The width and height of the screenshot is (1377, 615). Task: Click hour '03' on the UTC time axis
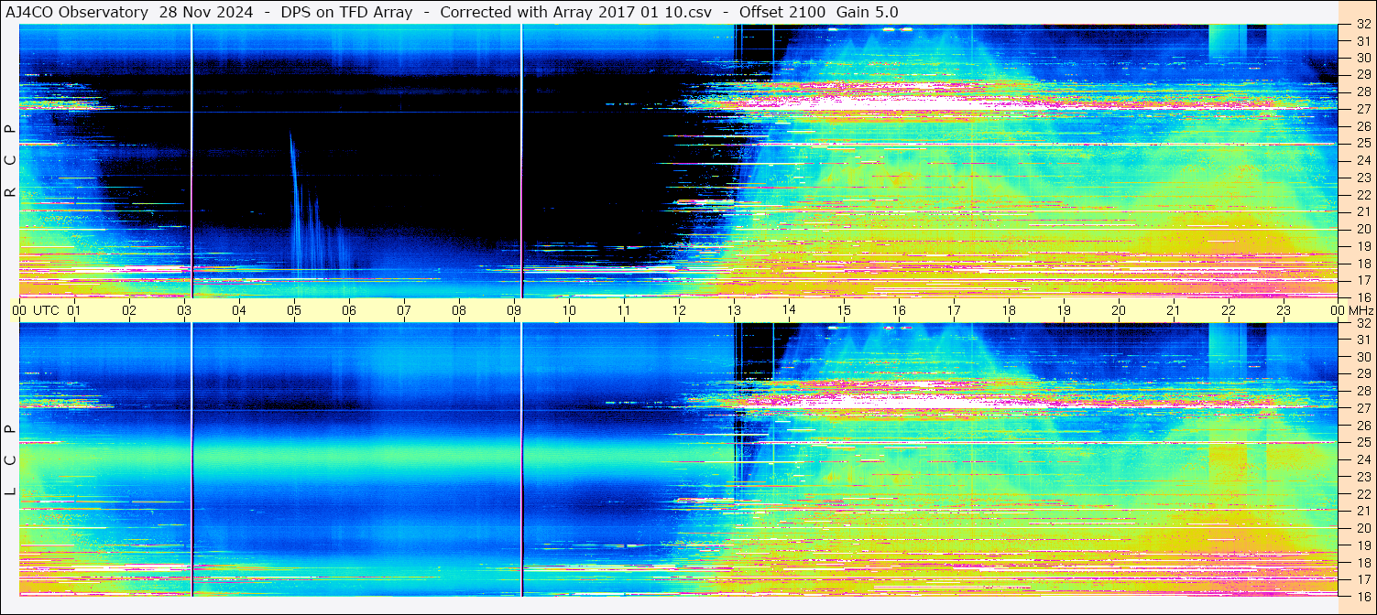[x=184, y=311]
